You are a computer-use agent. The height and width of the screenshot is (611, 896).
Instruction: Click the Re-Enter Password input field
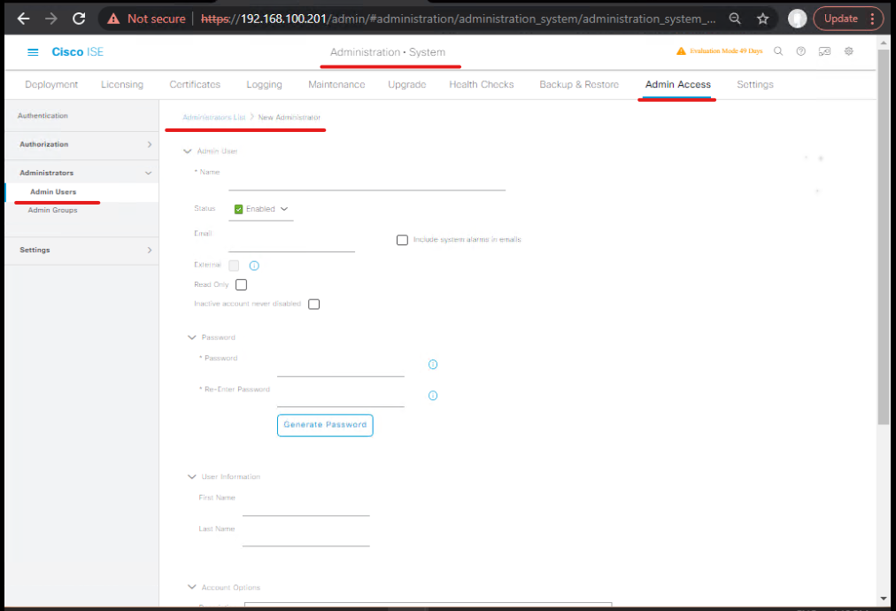[x=341, y=398]
